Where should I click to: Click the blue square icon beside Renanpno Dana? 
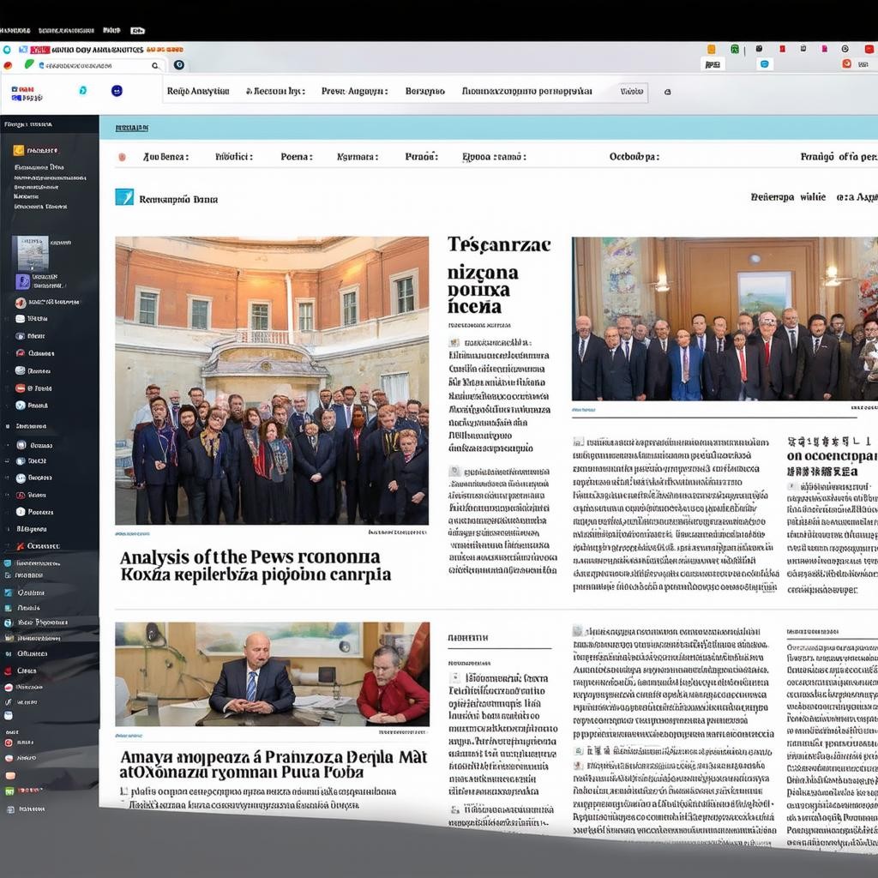click(x=124, y=197)
